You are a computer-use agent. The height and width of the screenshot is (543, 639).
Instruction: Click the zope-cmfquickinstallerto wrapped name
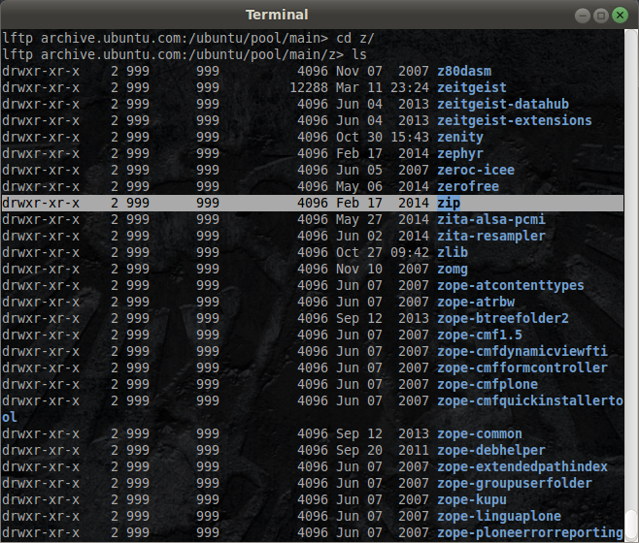click(530, 400)
